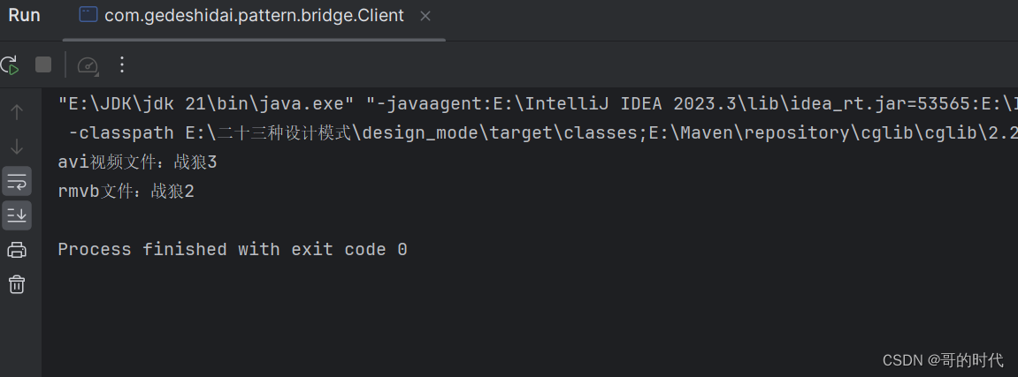The height and width of the screenshot is (377, 1018).
Task: Click the CSDN @哥的时代 watermark
Action: click(943, 359)
